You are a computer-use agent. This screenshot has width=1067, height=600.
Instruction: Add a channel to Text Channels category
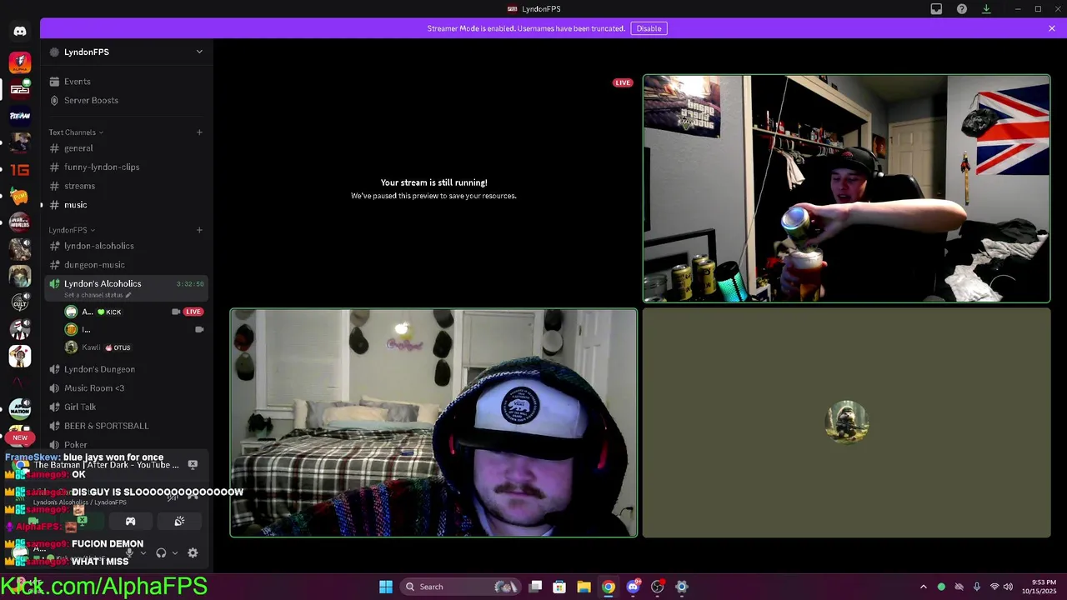click(x=199, y=132)
